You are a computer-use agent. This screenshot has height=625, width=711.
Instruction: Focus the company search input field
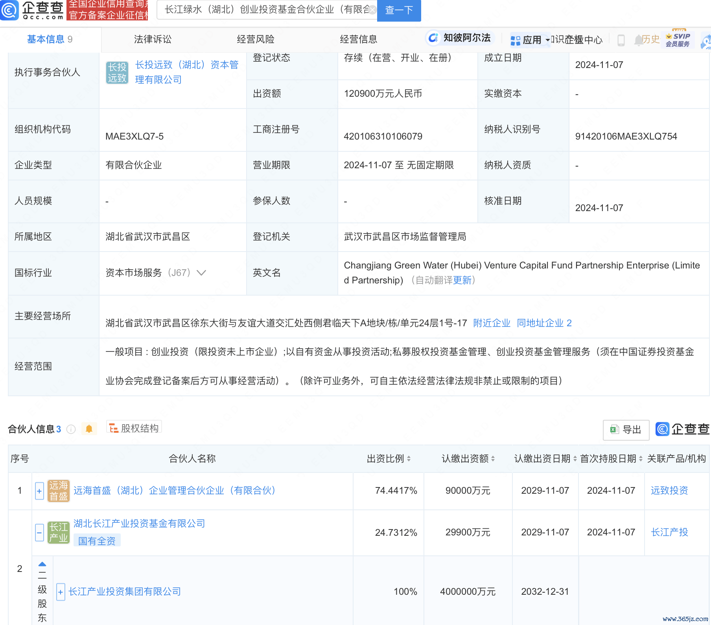coord(267,10)
